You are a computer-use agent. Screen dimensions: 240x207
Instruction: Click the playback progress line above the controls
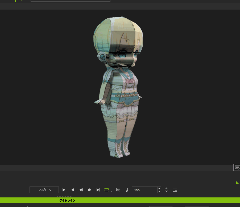click(x=119, y=179)
